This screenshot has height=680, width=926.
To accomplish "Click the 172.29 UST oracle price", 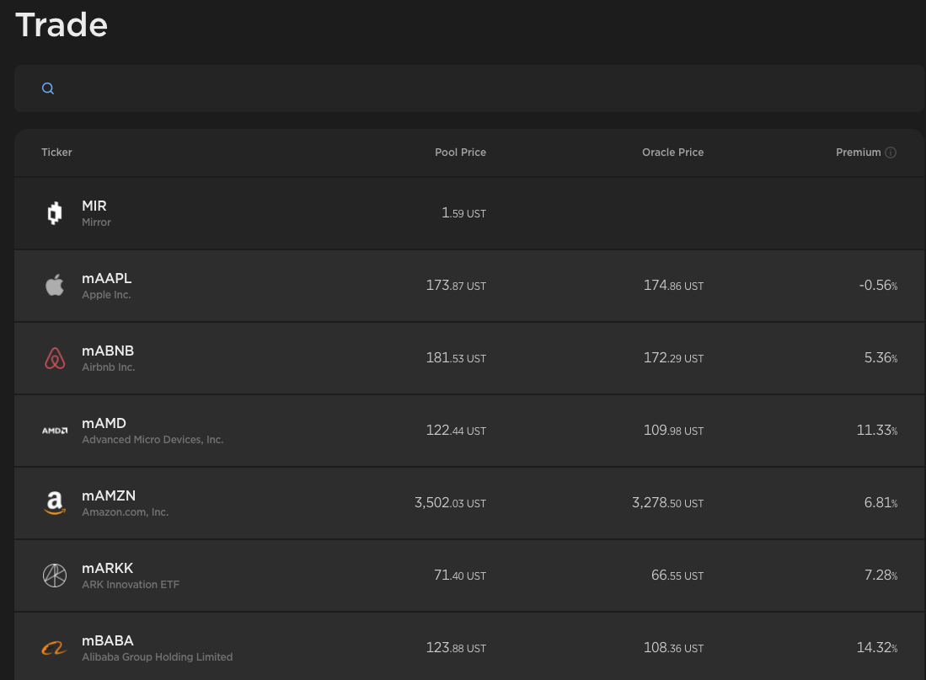I will [673, 358].
